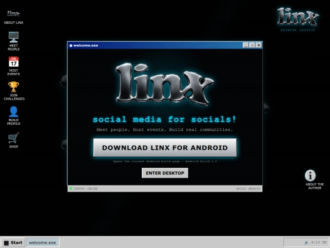Select welcome.exe in the taskbar
Image resolution: width=330 pixels, height=248 pixels.
coord(43,242)
